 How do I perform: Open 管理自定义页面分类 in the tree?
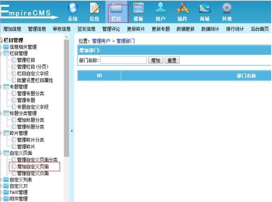pos(37,160)
